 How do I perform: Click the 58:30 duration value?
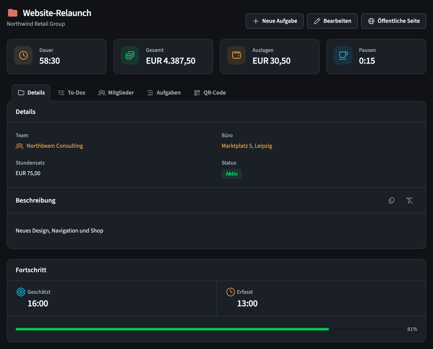(50, 61)
